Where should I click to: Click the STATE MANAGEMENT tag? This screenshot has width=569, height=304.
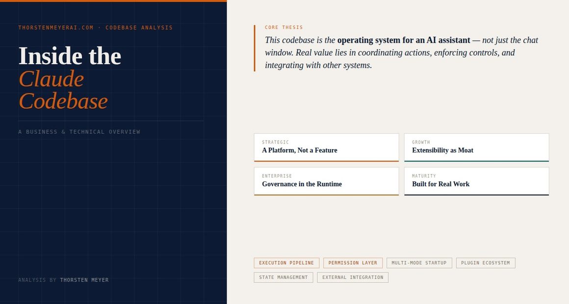coord(283,278)
